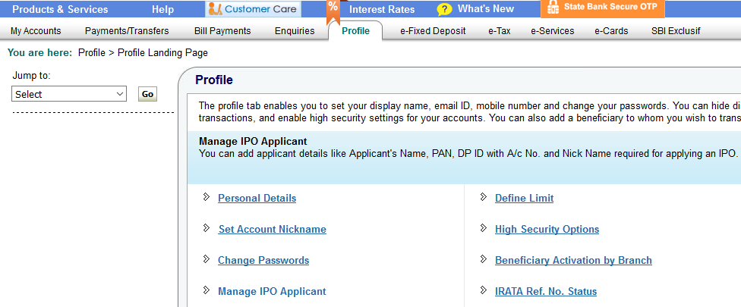Viewport: 741px width, 307px height.
Task: Click the yellow question mark speech bubble icon
Action: [x=444, y=9]
